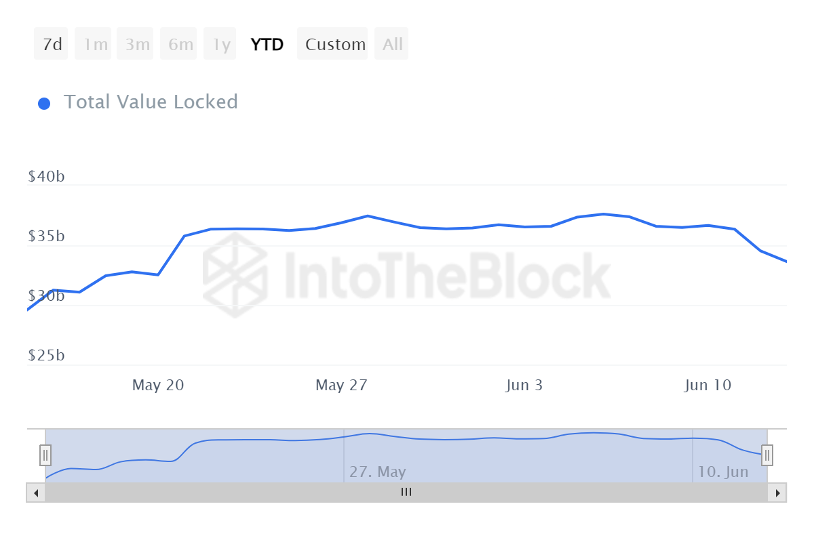Click the scrollbar left arrow

pos(36,493)
